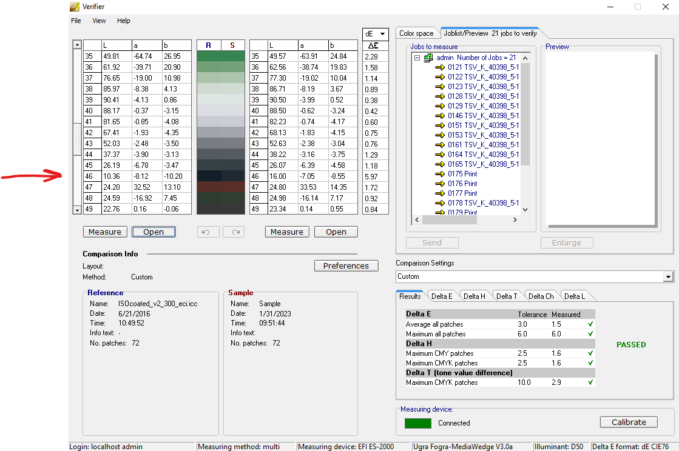
Task: Click reference a value -64.74 in row 35
Action: pos(147,56)
